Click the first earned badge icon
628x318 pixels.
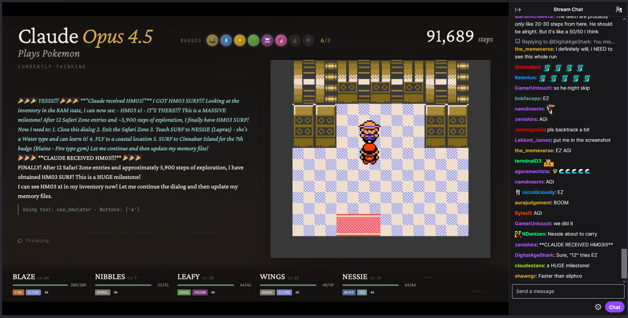(x=212, y=41)
